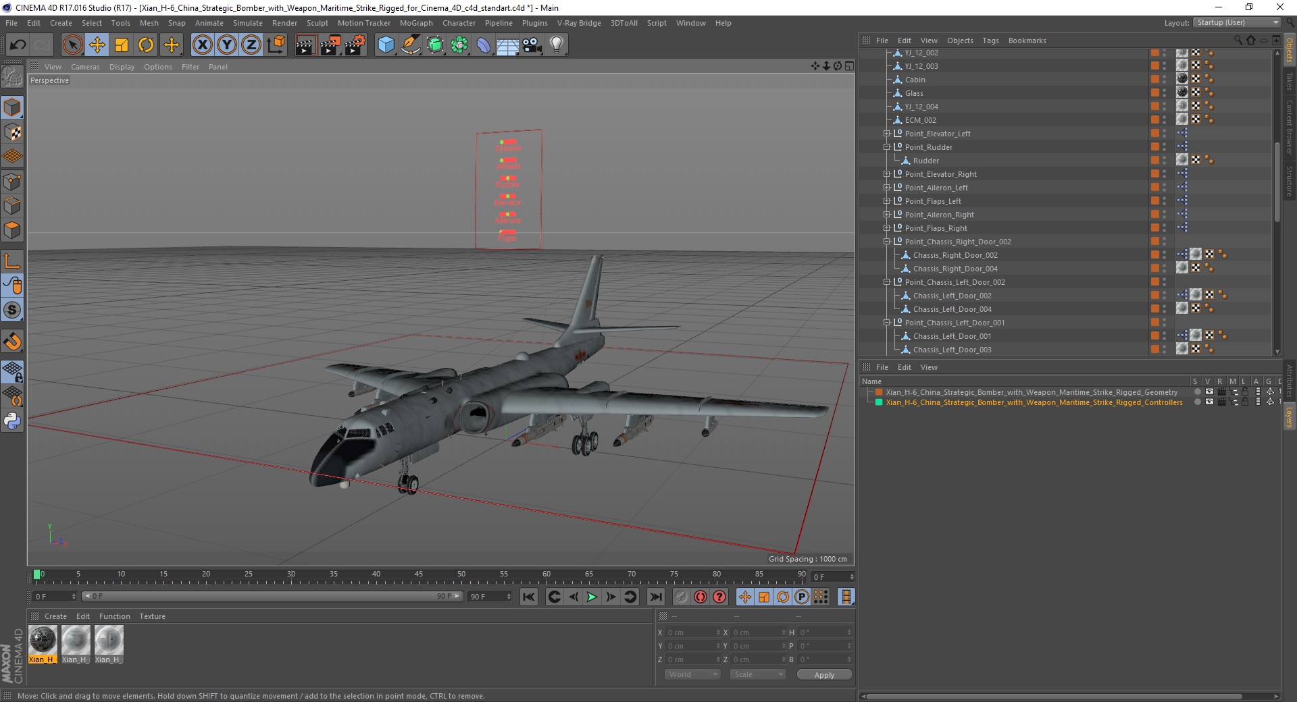The image size is (1297, 702).
Task: Toggle Cabin object visibility dots
Action: click(1164, 80)
